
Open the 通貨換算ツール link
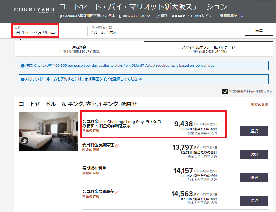pos(232,16)
